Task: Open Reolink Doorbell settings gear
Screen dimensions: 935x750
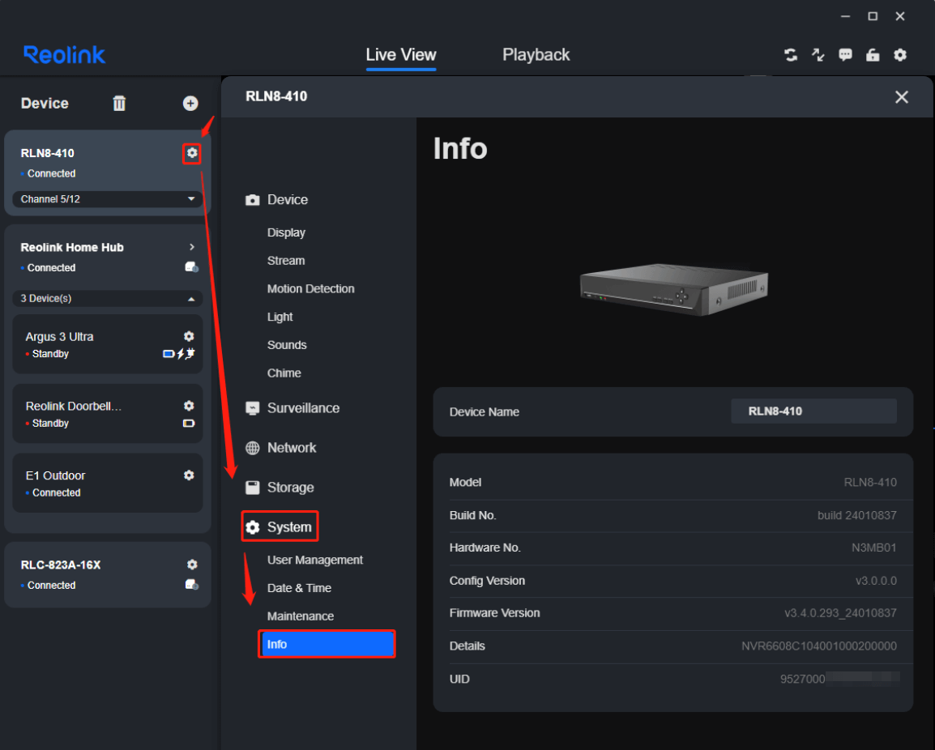Action: pyautogui.click(x=189, y=406)
